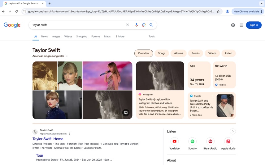Listen on Apple Music icon
Image resolution: width=265 pixels, height=165 pixels.
(x=228, y=142)
